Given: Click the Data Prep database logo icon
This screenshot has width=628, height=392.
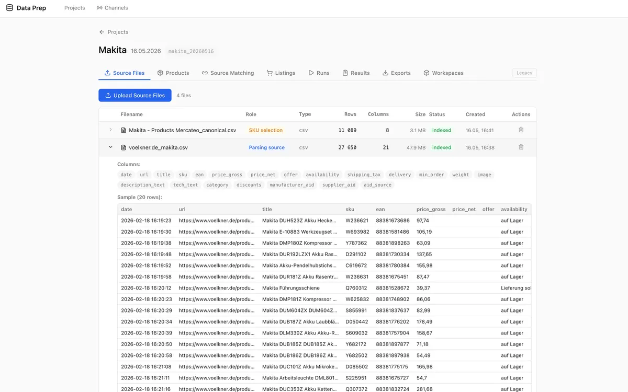Looking at the screenshot, I should click(x=9, y=8).
